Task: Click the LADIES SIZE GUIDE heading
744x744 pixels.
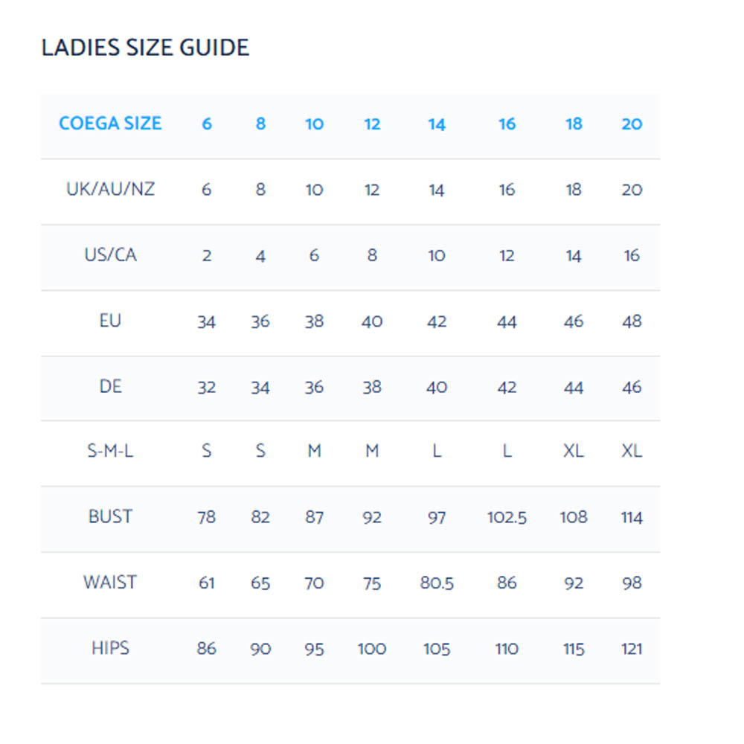Action: [145, 48]
